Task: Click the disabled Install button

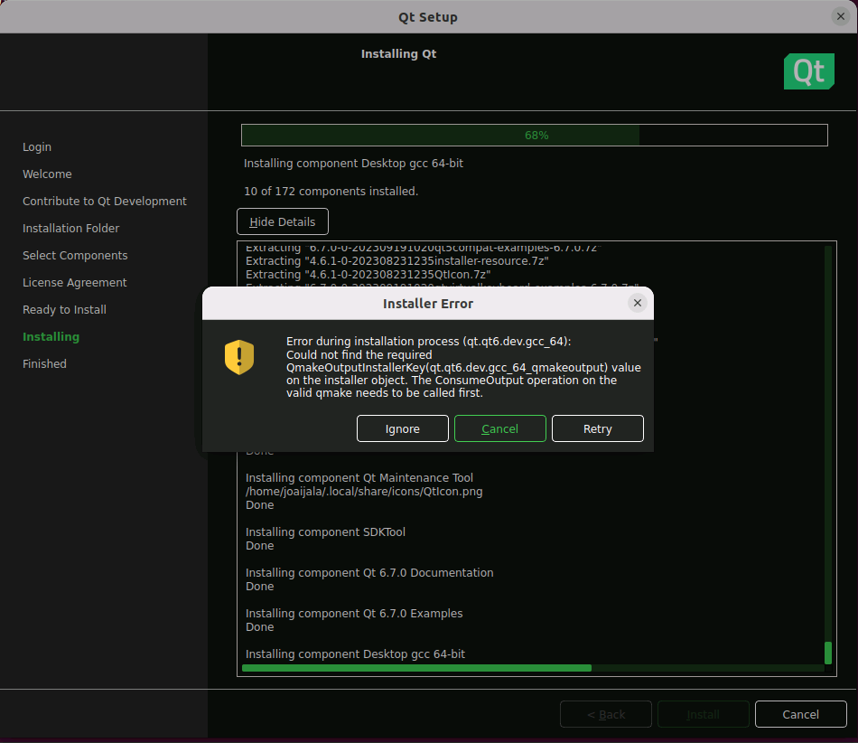Action: (704, 714)
